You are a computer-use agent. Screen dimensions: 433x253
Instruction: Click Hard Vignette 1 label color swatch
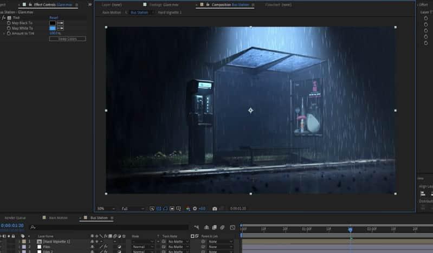tap(24, 242)
